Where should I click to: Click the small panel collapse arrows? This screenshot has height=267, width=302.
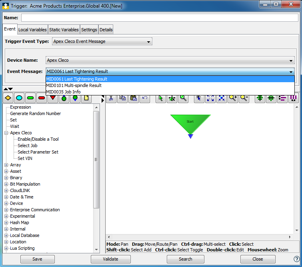tap(8, 89)
